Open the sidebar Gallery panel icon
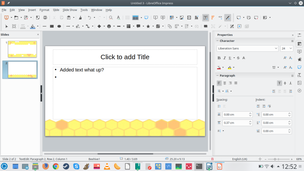Screen dimensions: 304x171 [x=299, y=83]
